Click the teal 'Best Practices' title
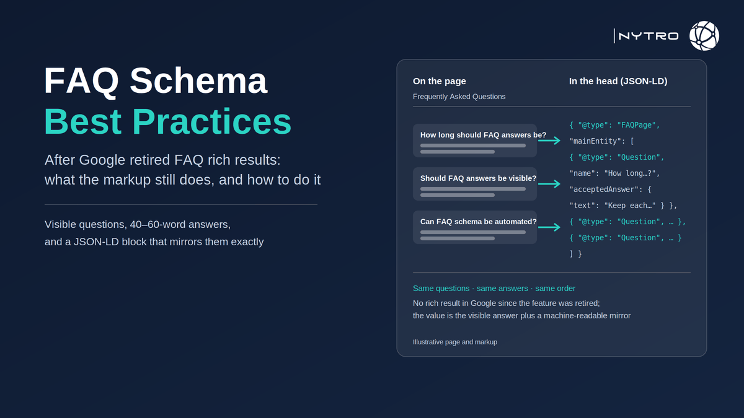The height and width of the screenshot is (418, 744). tap(168, 121)
